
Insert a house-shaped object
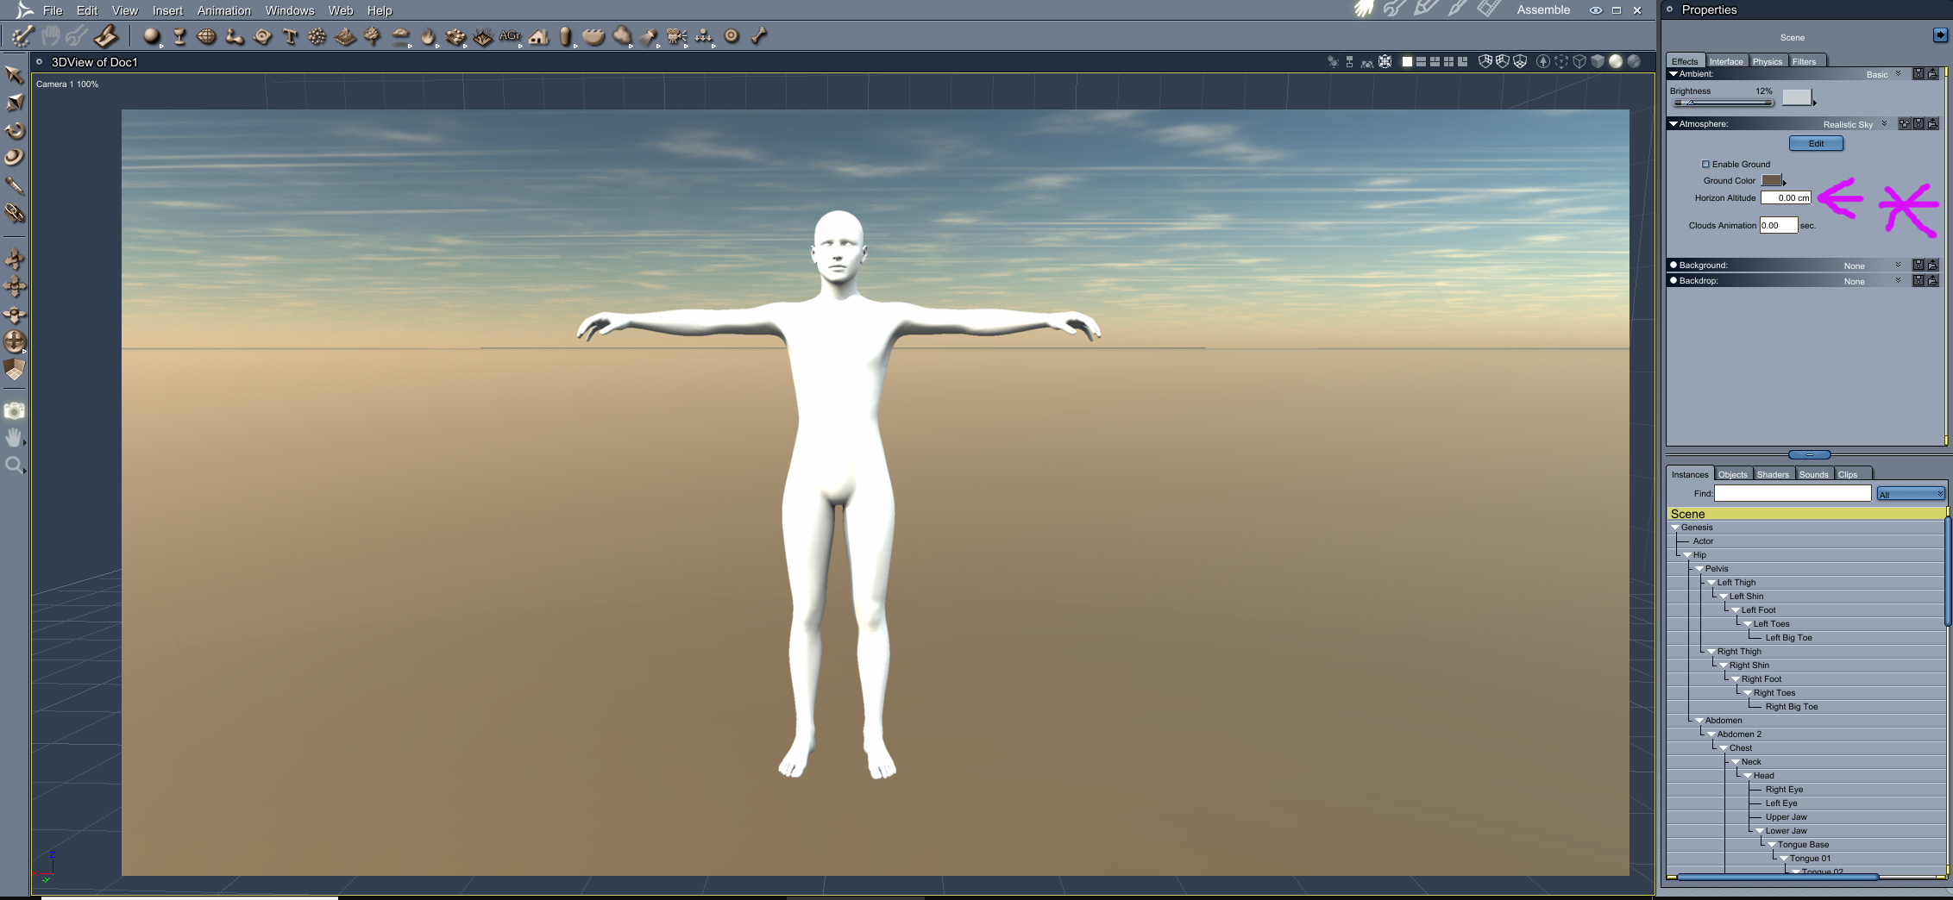(539, 36)
